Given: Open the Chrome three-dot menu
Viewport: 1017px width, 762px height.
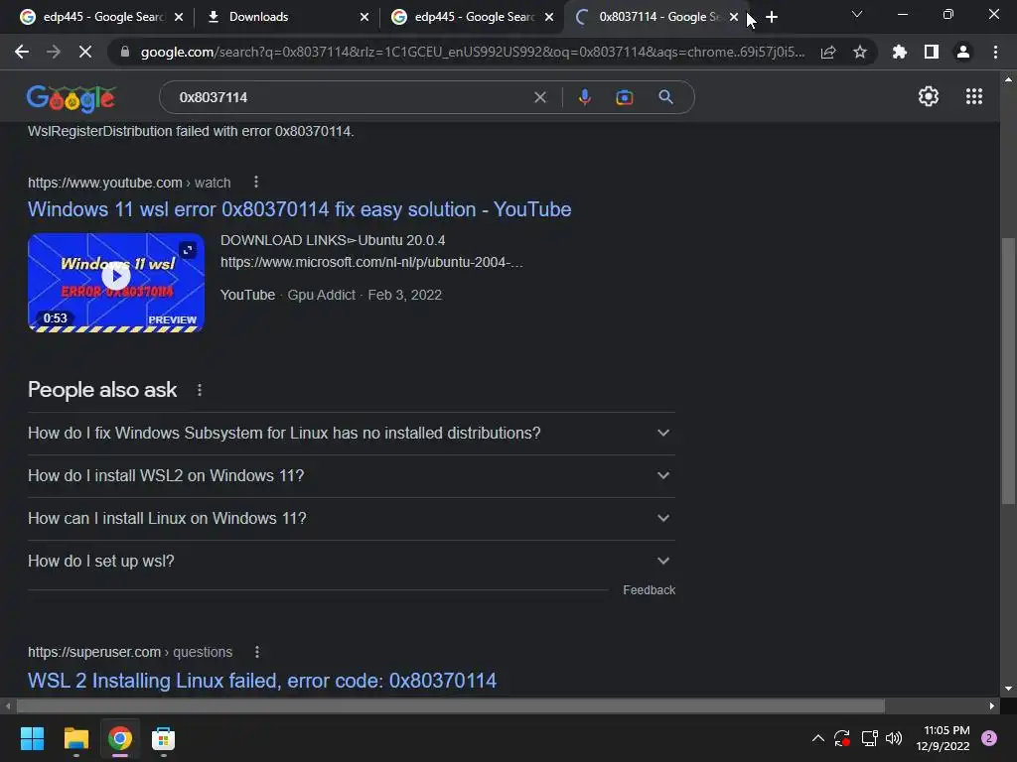Looking at the screenshot, I should tap(995, 52).
